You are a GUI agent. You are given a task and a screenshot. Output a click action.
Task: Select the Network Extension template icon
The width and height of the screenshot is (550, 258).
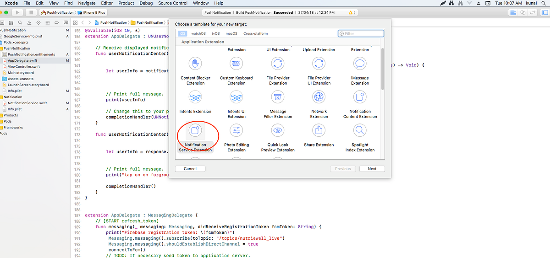coord(319,97)
